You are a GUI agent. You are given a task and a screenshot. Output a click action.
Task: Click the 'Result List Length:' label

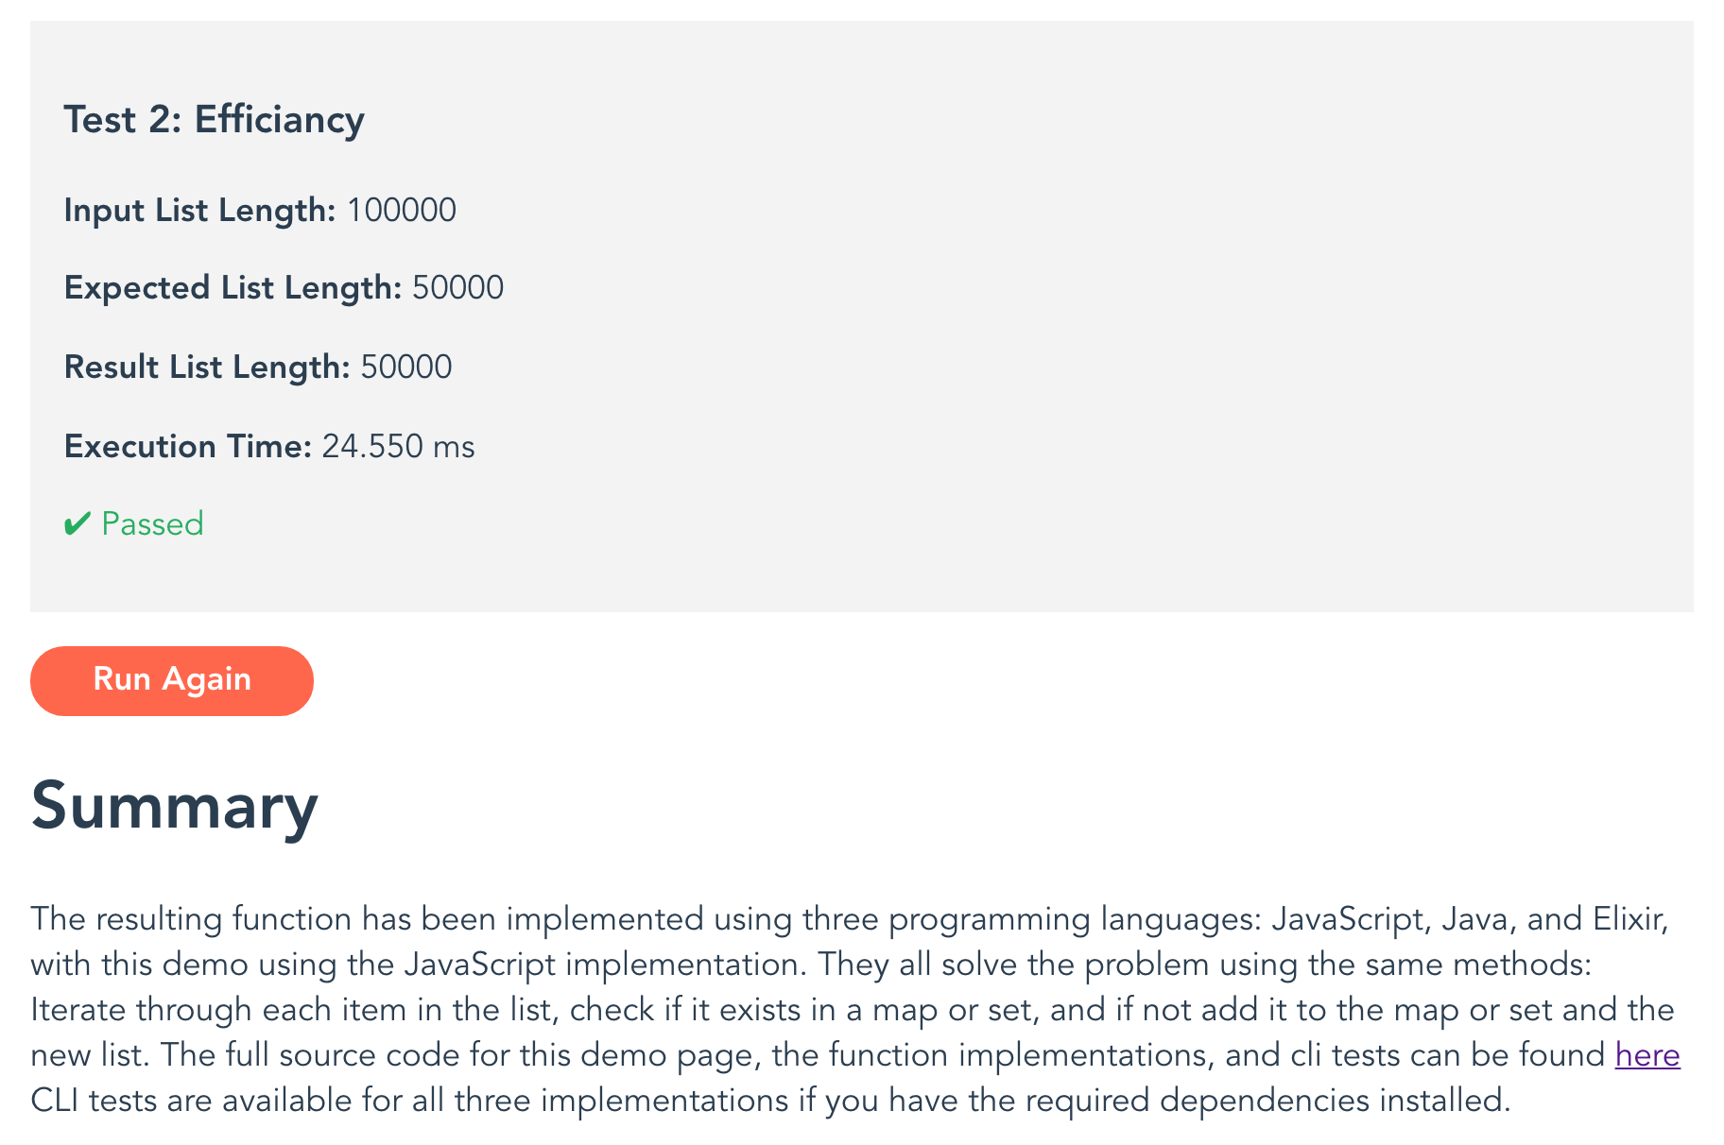pos(207,367)
